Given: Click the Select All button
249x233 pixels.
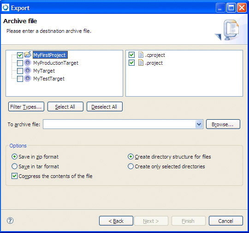Looking at the screenshot, I should (x=65, y=107).
